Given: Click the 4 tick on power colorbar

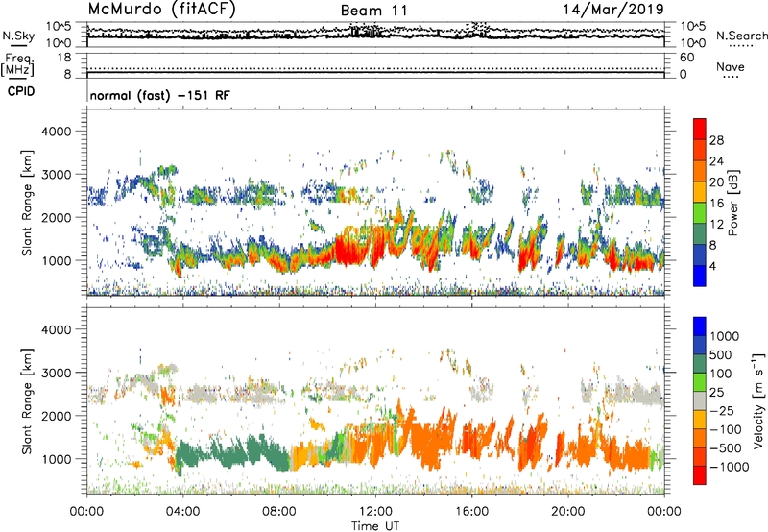Looking at the screenshot, I should click(712, 266).
